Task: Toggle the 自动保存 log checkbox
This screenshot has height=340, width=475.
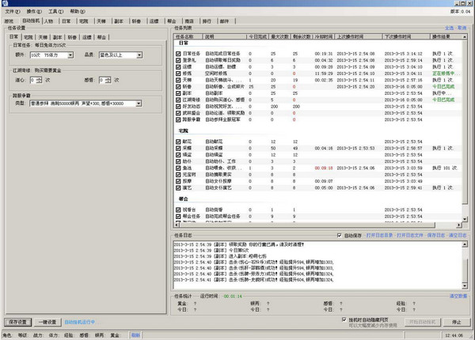Action: click(340, 235)
